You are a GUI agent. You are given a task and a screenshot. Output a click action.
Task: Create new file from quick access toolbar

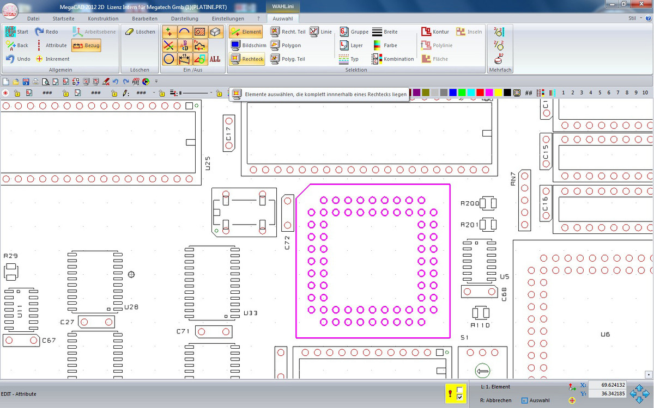click(x=7, y=82)
